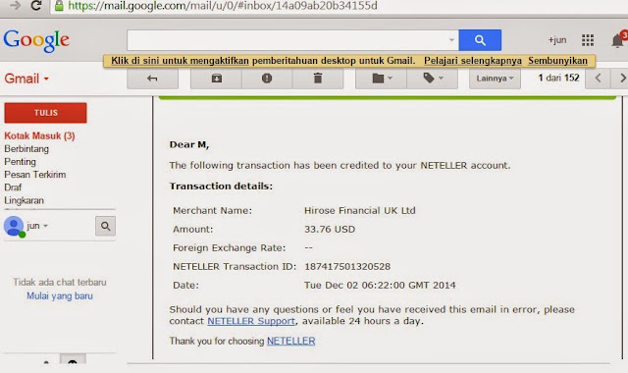Click the 1 dari 152 message counter
This screenshot has height=373, width=628.
point(558,78)
